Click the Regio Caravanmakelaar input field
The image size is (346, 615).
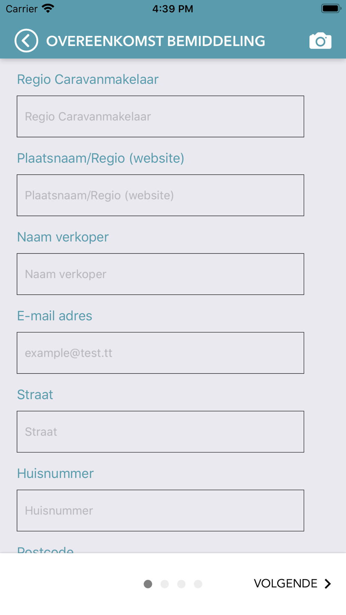point(160,117)
